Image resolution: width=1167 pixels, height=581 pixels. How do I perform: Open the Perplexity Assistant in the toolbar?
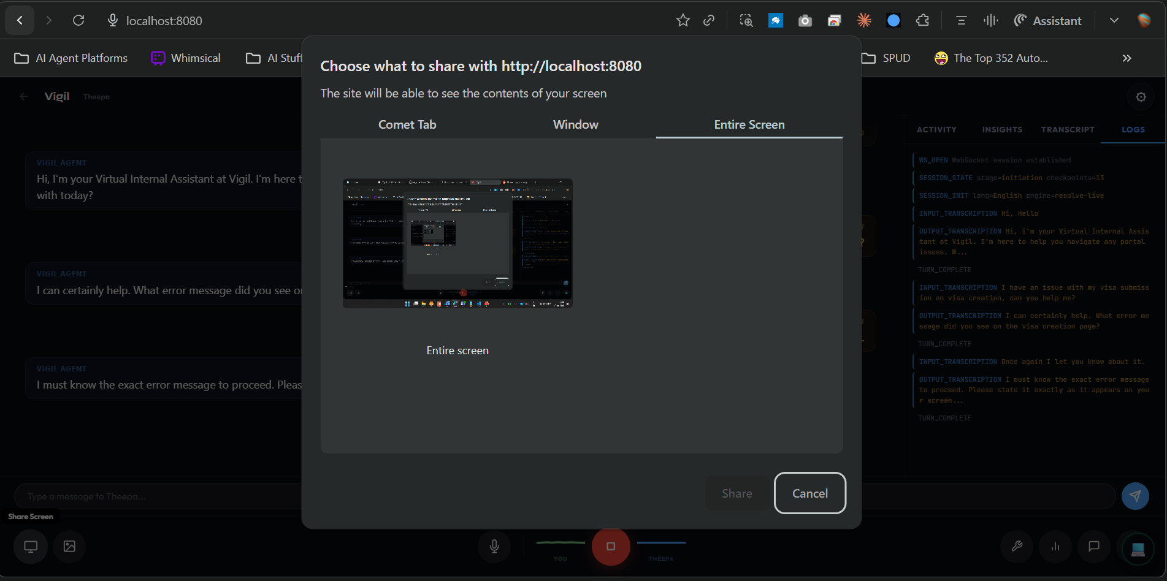1047,20
